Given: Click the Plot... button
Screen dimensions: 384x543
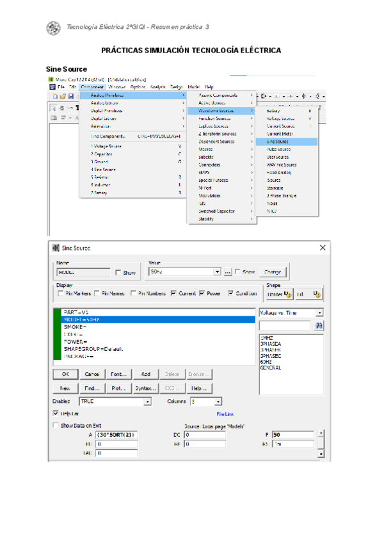Looking at the screenshot, I should pos(119,389).
